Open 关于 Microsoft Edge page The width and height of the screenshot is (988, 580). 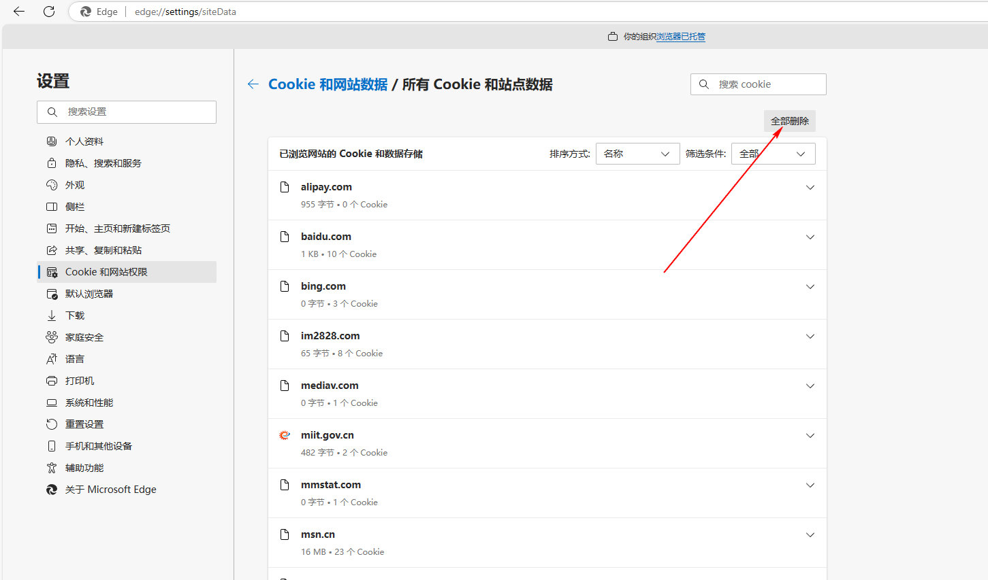click(127, 490)
